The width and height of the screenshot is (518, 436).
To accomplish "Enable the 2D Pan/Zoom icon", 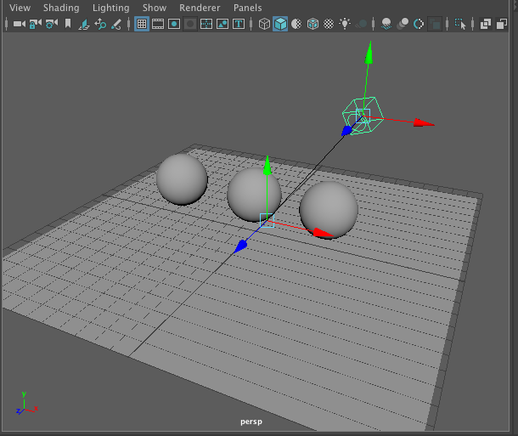I will coord(100,24).
